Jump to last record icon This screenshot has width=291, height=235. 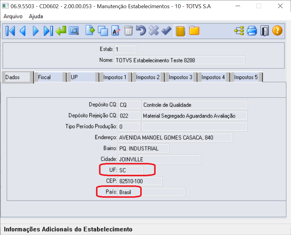[x=48, y=31]
